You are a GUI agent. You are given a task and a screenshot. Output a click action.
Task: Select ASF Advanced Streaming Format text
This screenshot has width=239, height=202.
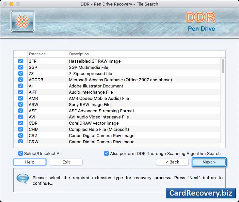tap(101, 111)
